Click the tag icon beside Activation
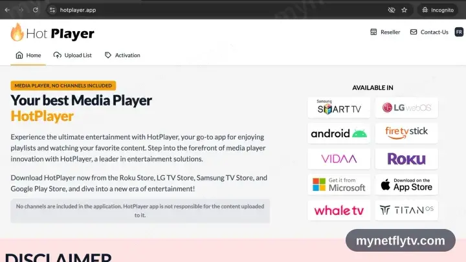This screenshot has height=262, width=466. tap(108, 55)
